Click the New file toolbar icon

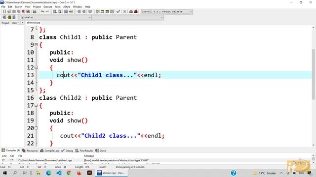pos(4,12)
